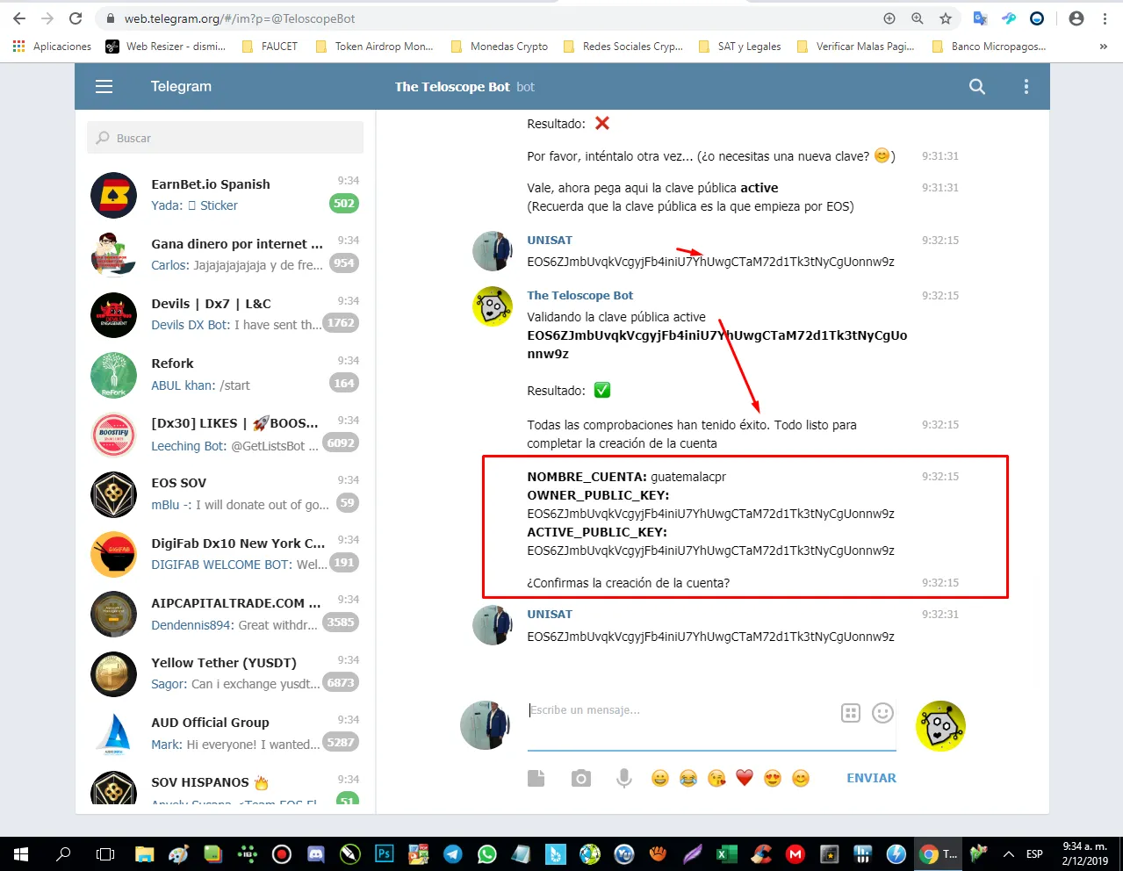This screenshot has width=1123, height=871.
Task: Search messages in this chat
Action: pyautogui.click(x=976, y=86)
